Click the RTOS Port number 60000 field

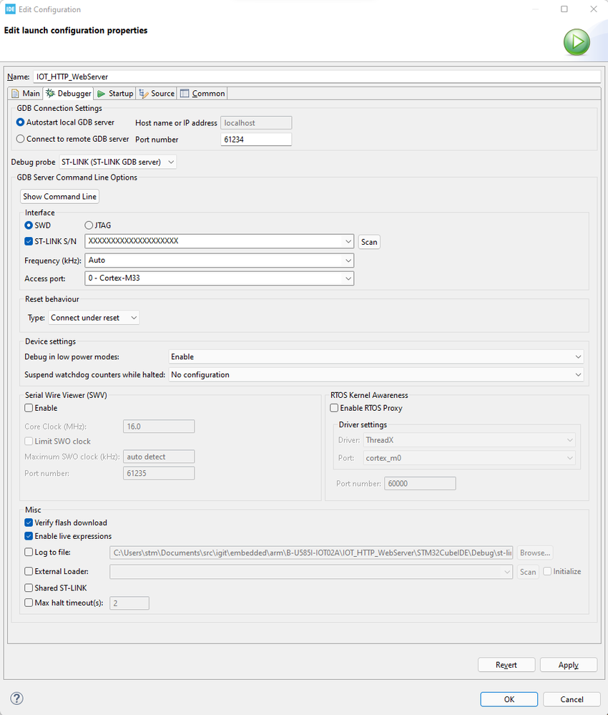(420, 483)
